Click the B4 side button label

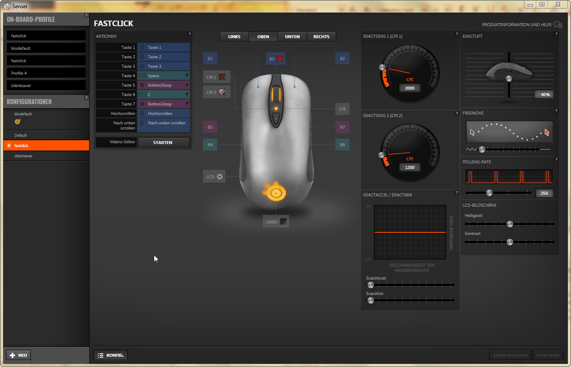point(210,144)
